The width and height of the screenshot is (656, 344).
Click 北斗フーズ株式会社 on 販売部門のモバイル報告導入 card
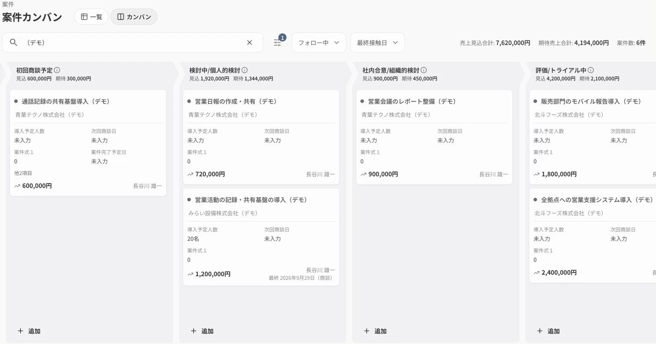569,115
